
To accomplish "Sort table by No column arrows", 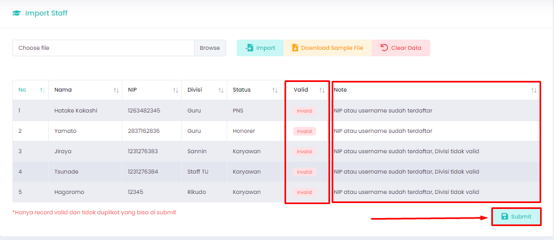I will 42,90.
